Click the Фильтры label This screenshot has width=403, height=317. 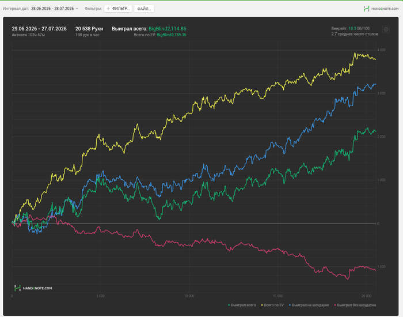tap(93, 9)
